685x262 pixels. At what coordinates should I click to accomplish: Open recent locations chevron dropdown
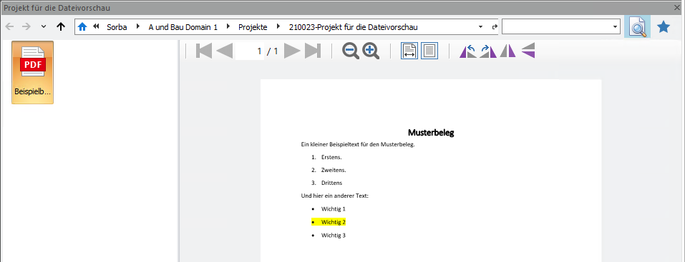[x=43, y=26]
